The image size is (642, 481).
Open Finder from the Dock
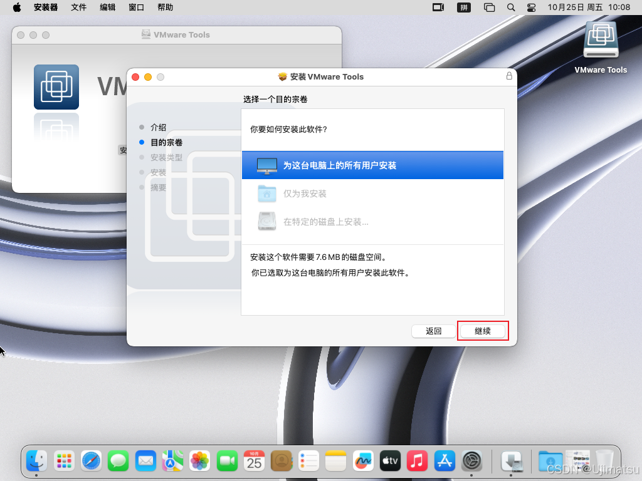[37, 462]
